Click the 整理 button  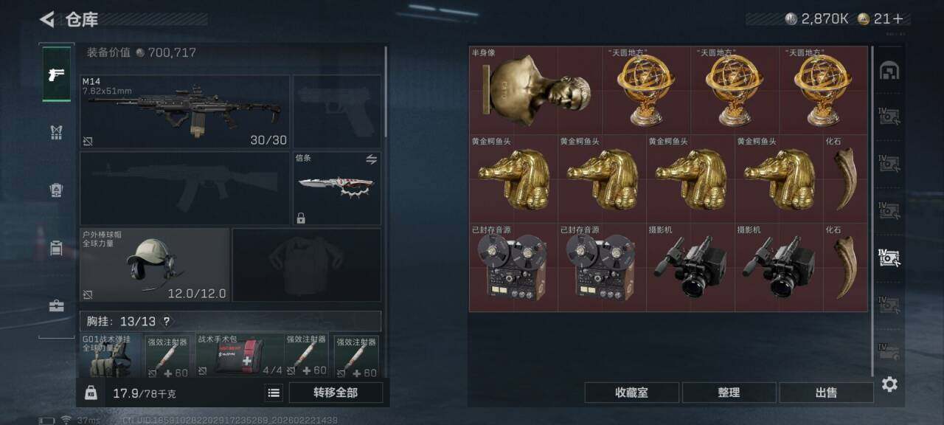pyautogui.click(x=729, y=393)
